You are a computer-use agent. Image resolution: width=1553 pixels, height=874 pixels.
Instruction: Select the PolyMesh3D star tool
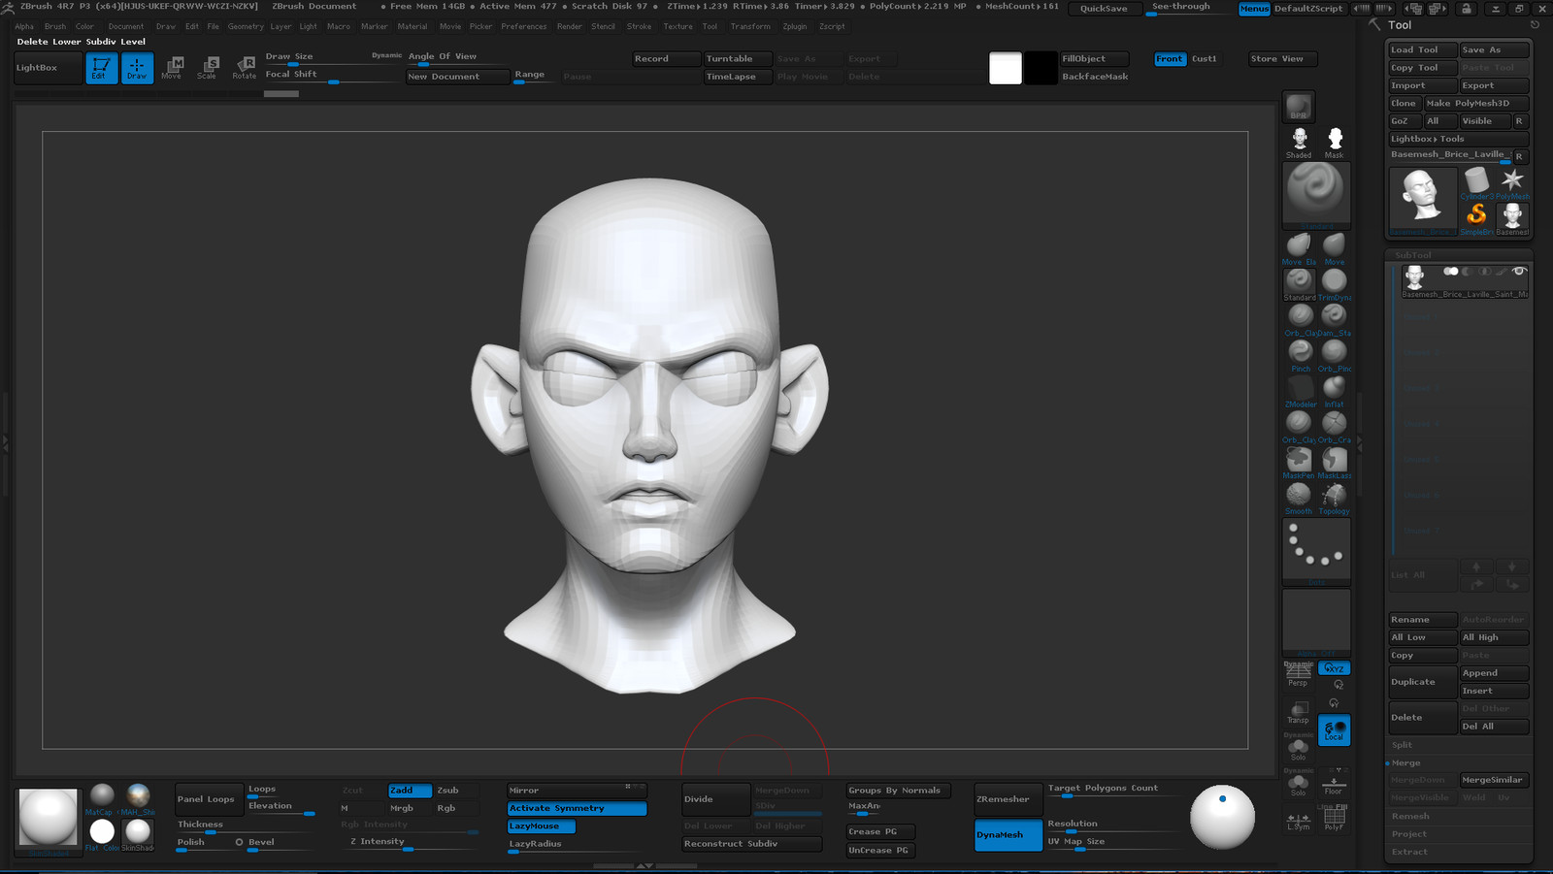[1512, 183]
